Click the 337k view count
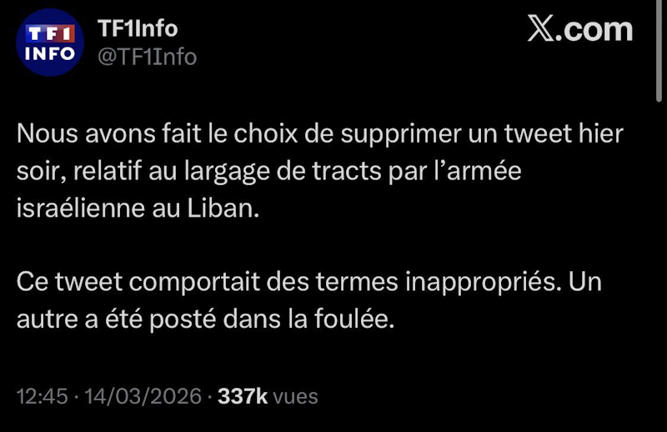Viewport: 667px width, 432px height. click(x=243, y=396)
